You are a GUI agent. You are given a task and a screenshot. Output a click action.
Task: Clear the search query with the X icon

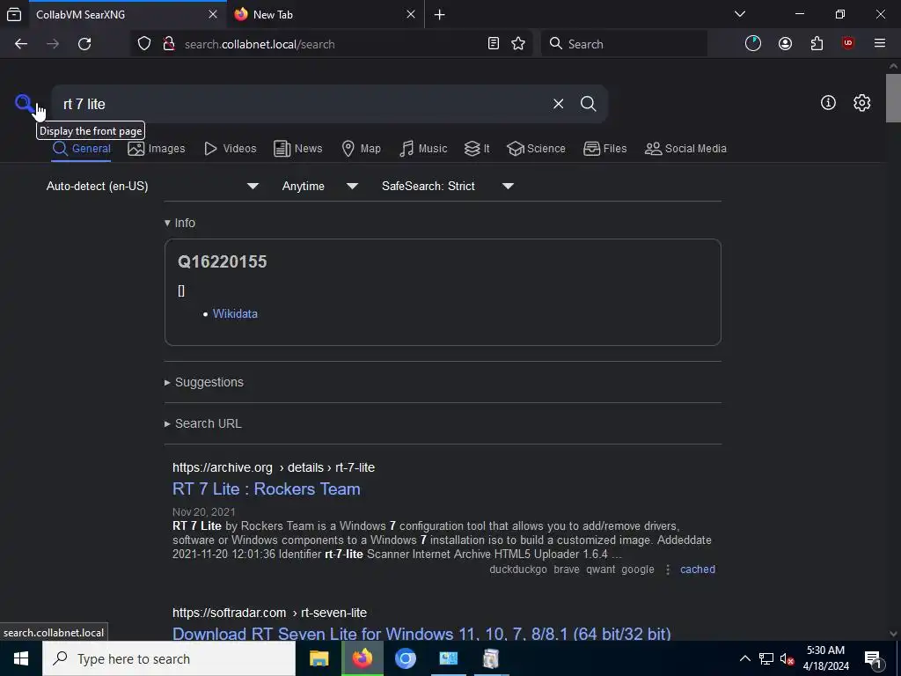tap(558, 104)
